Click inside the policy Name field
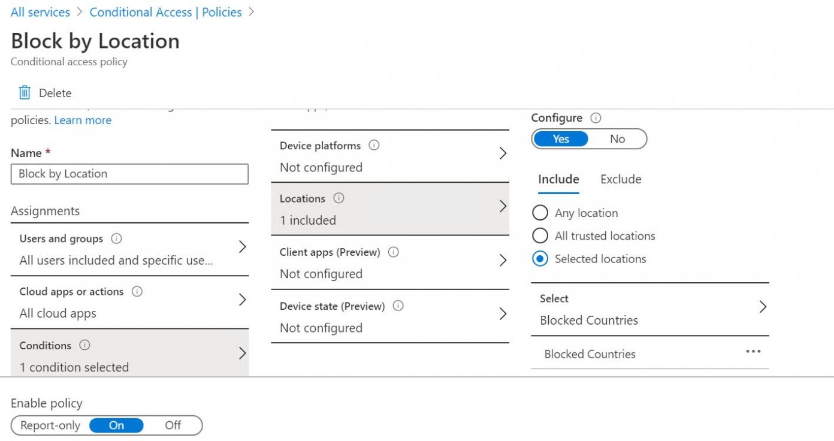The width and height of the screenshot is (834, 441). [129, 174]
